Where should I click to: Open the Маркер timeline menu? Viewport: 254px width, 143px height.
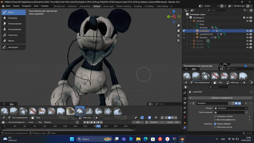tap(48, 122)
